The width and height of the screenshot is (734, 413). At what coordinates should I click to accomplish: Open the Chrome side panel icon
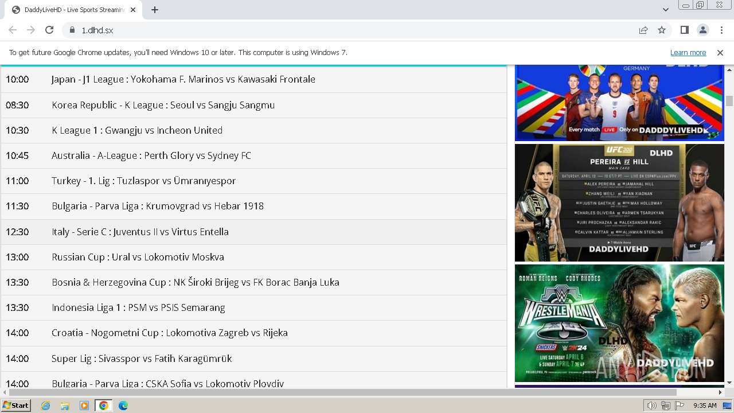tap(685, 30)
